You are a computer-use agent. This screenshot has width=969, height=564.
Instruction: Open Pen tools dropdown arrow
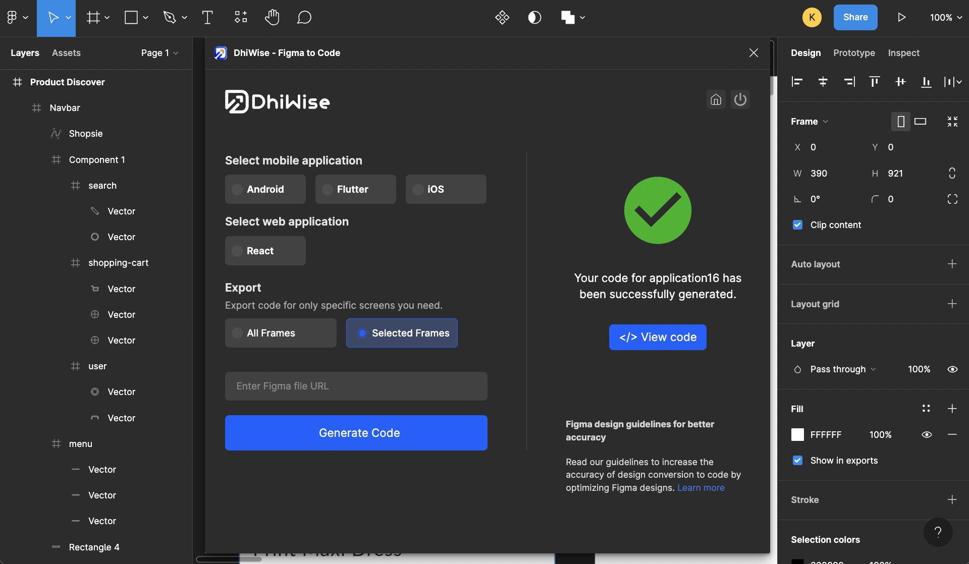coord(184,18)
